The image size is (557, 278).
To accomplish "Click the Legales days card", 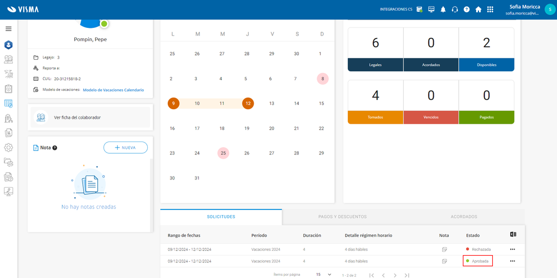I will (x=375, y=50).
